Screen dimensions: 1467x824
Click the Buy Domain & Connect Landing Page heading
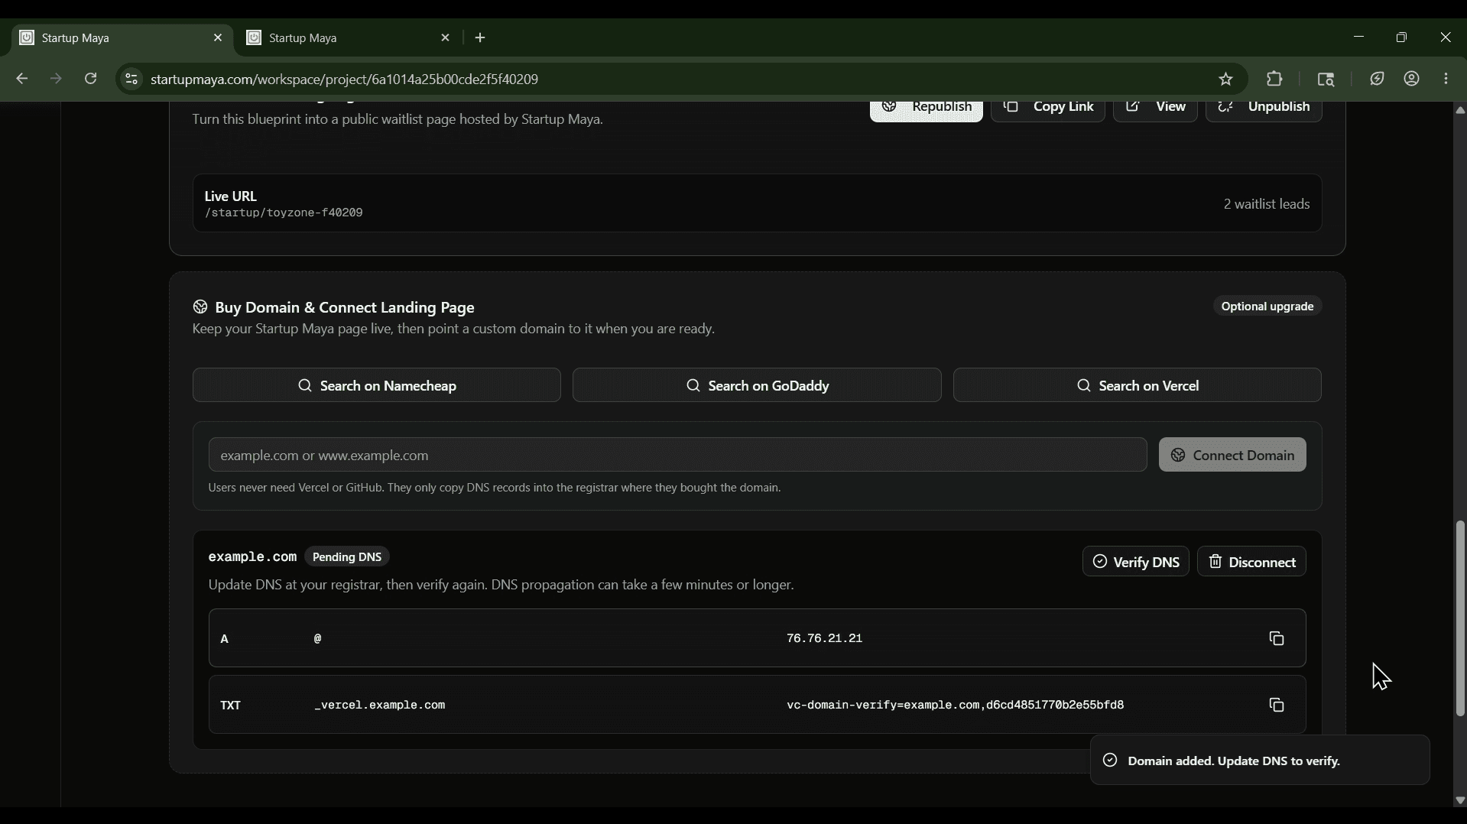[345, 307]
